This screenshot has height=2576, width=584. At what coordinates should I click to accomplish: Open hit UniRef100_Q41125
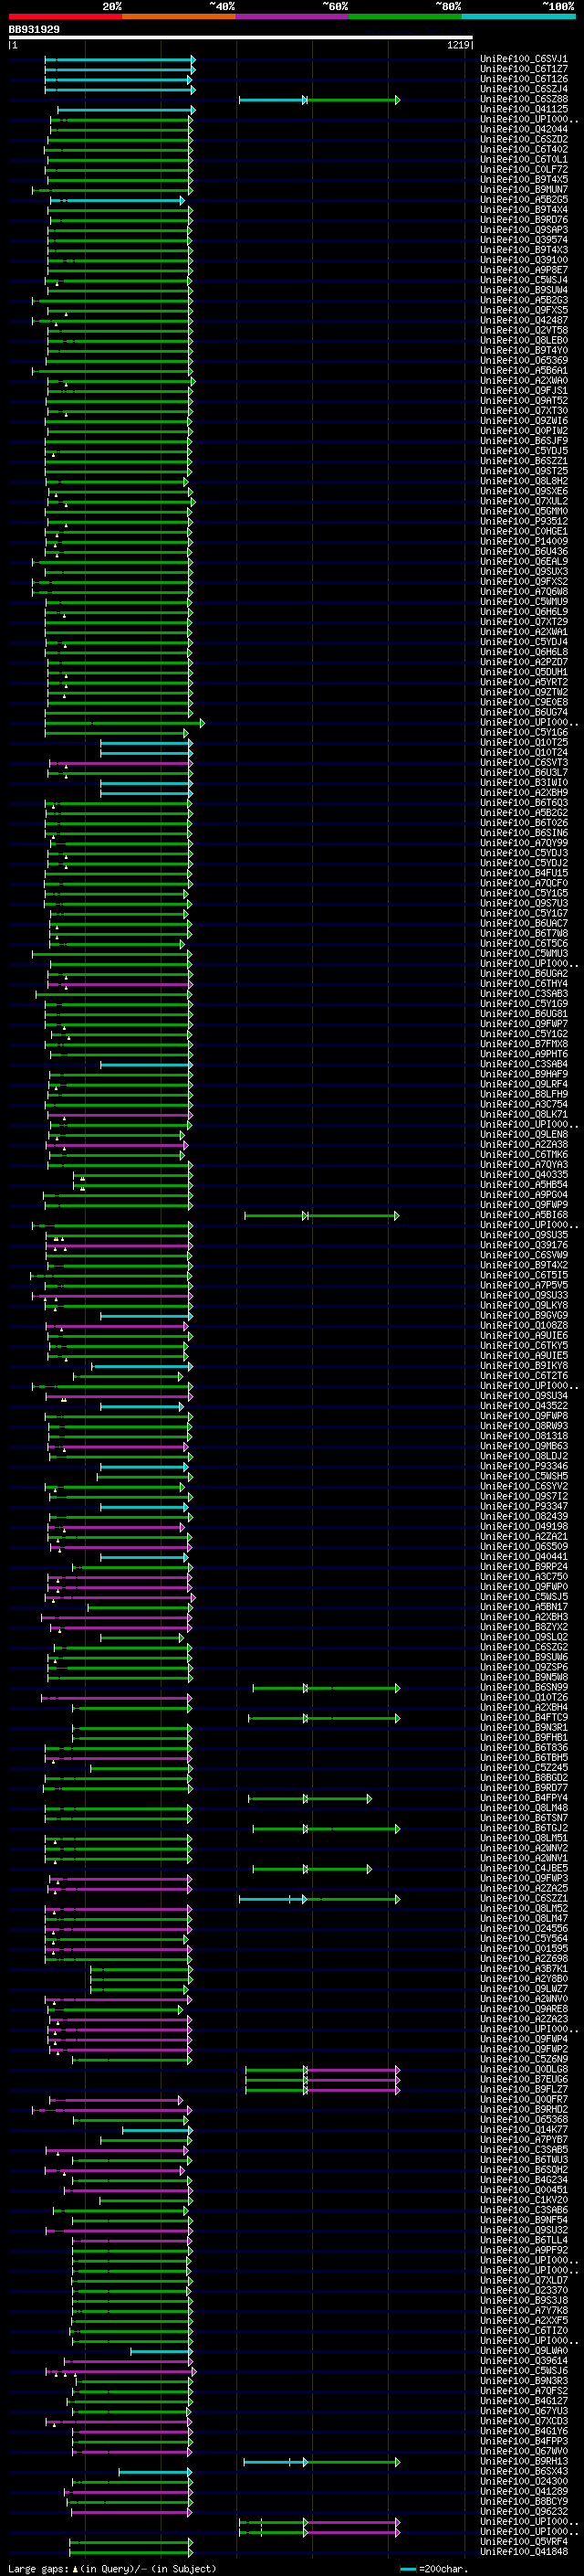tap(524, 109)
